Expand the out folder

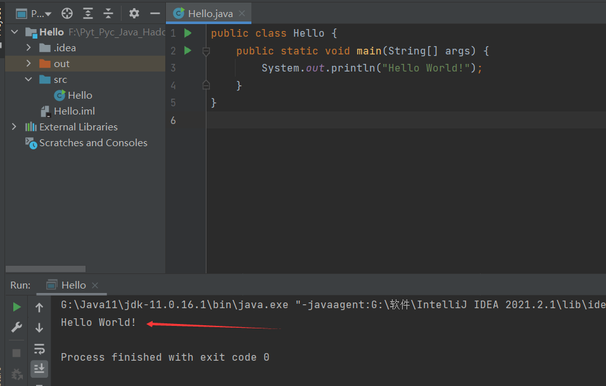28,63
